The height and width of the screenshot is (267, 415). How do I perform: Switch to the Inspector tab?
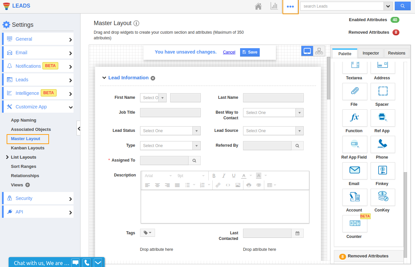point(371,53)
